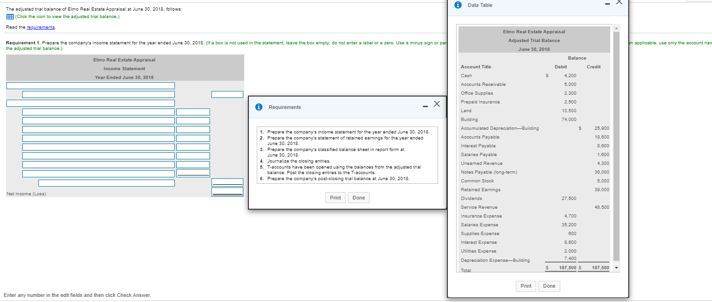Click the Interest Payable account title
712x302 pixels.
point(478,146)
